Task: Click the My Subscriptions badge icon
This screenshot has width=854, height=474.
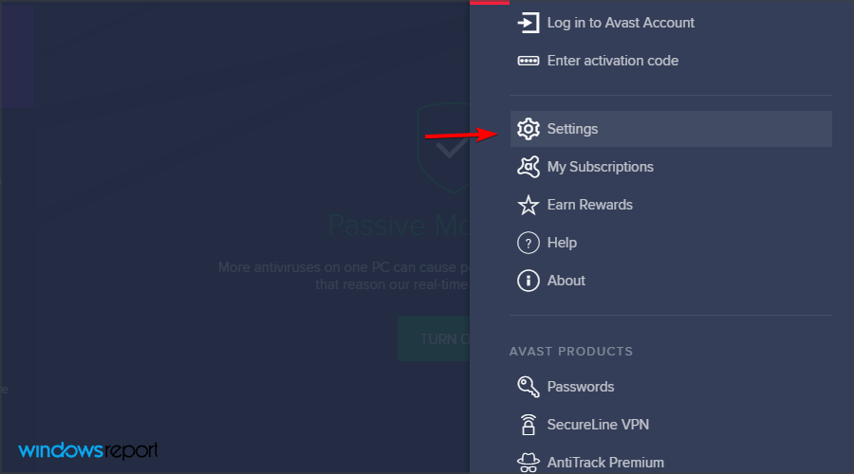Action: pyautogui.click(x=528, y=167)
